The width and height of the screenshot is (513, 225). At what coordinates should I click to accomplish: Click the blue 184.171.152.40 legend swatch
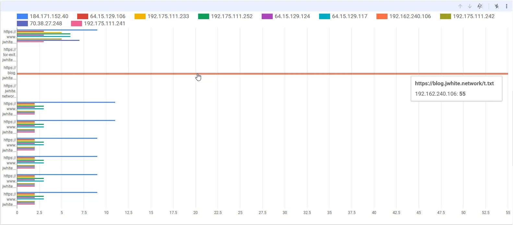(22, 16)
